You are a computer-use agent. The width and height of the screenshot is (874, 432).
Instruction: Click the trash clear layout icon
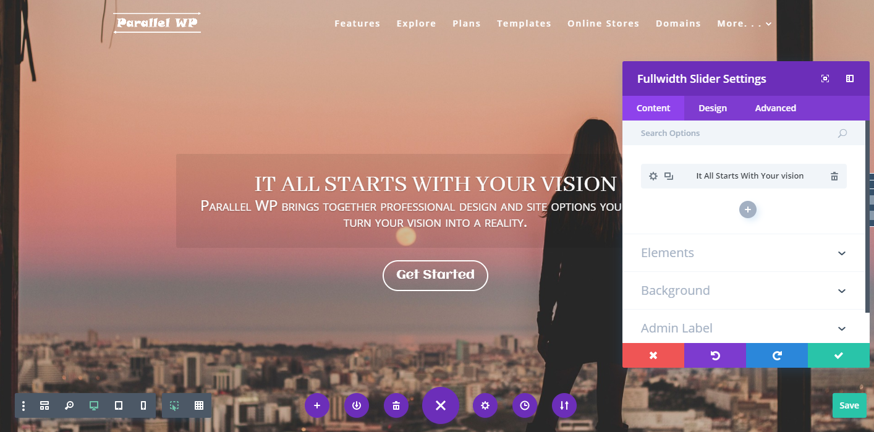tap(396, 405)
